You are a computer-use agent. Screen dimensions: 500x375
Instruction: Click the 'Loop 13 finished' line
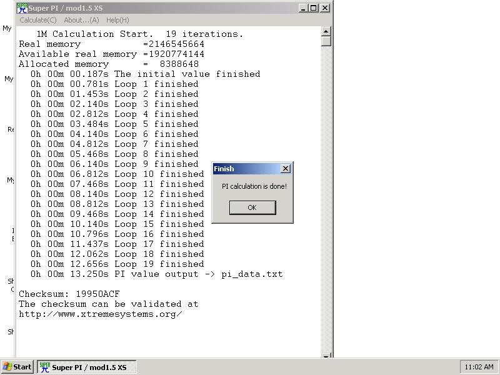[117, 204]
